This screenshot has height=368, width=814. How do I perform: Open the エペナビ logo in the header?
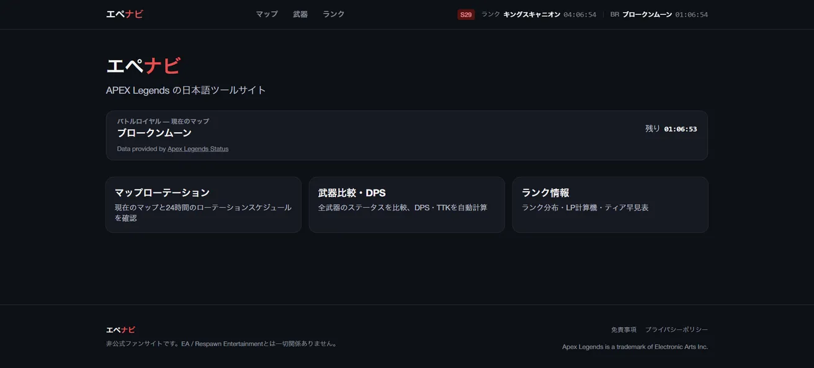(125, 14)
